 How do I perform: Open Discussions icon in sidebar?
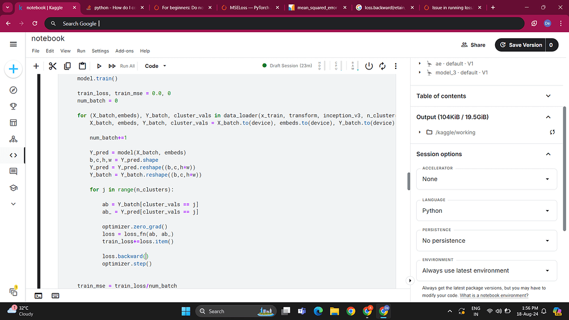(x=13, y=171)
